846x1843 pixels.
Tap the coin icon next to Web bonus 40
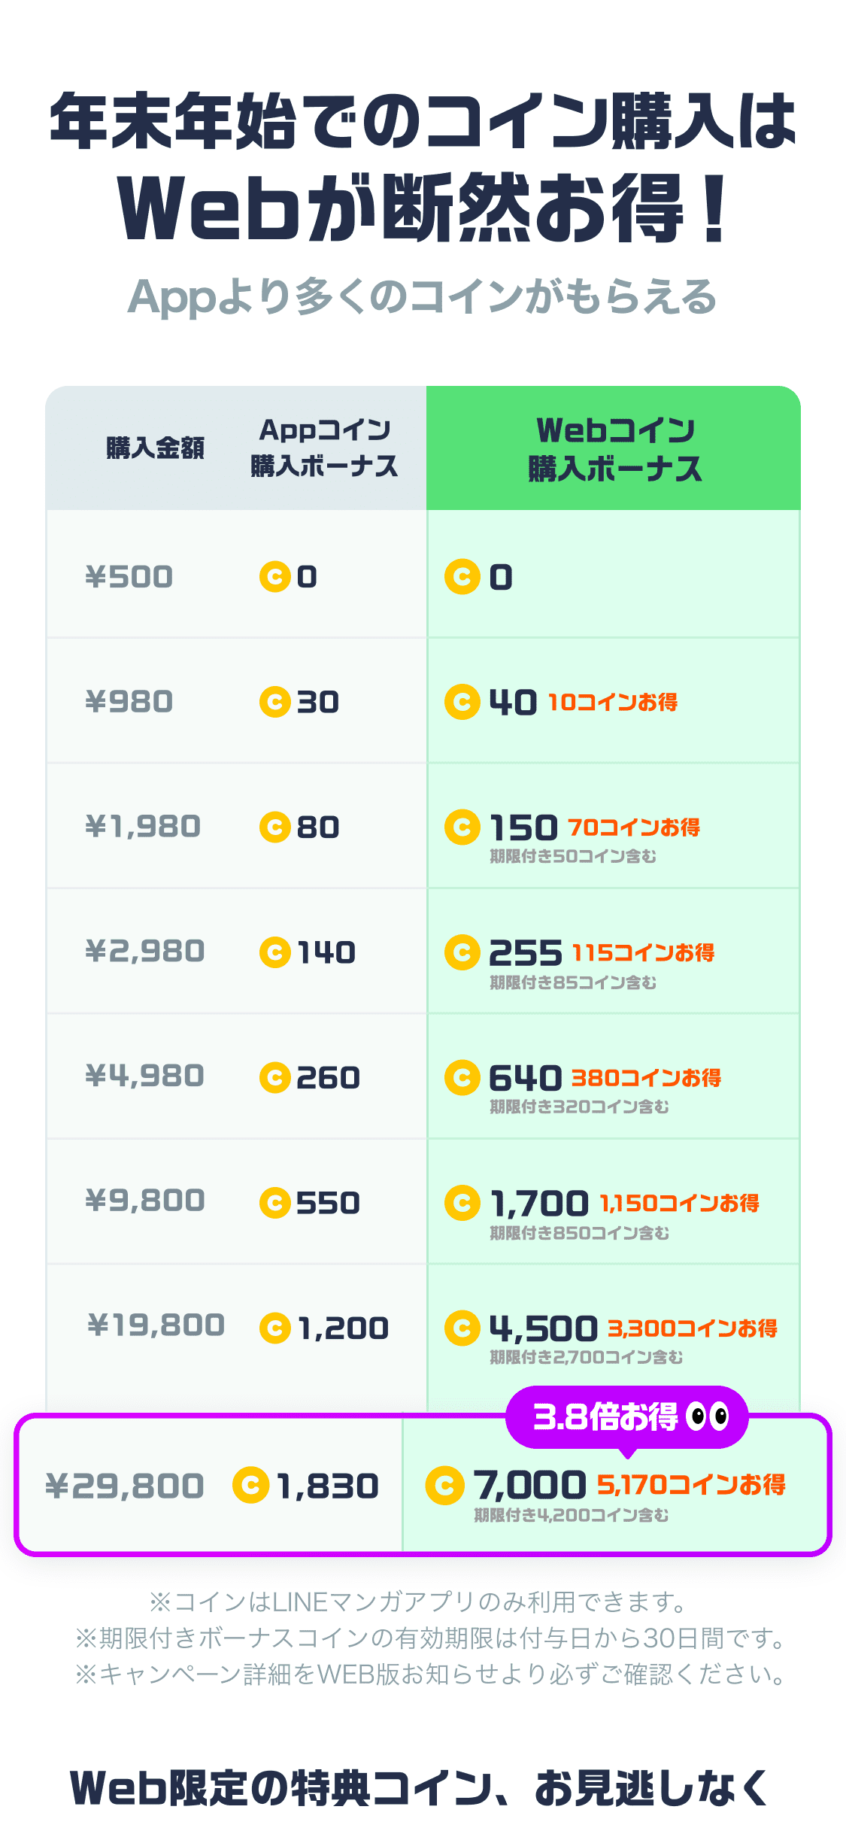[462, 702]
